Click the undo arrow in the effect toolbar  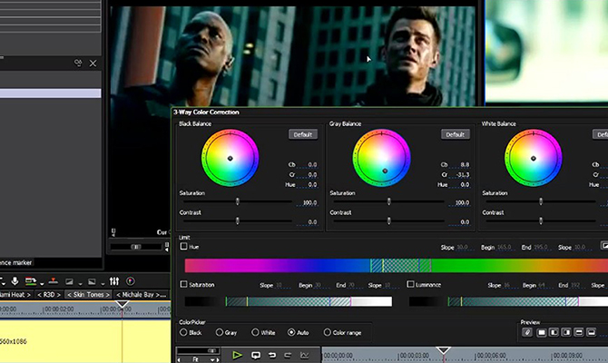click(x=271, y=355)
